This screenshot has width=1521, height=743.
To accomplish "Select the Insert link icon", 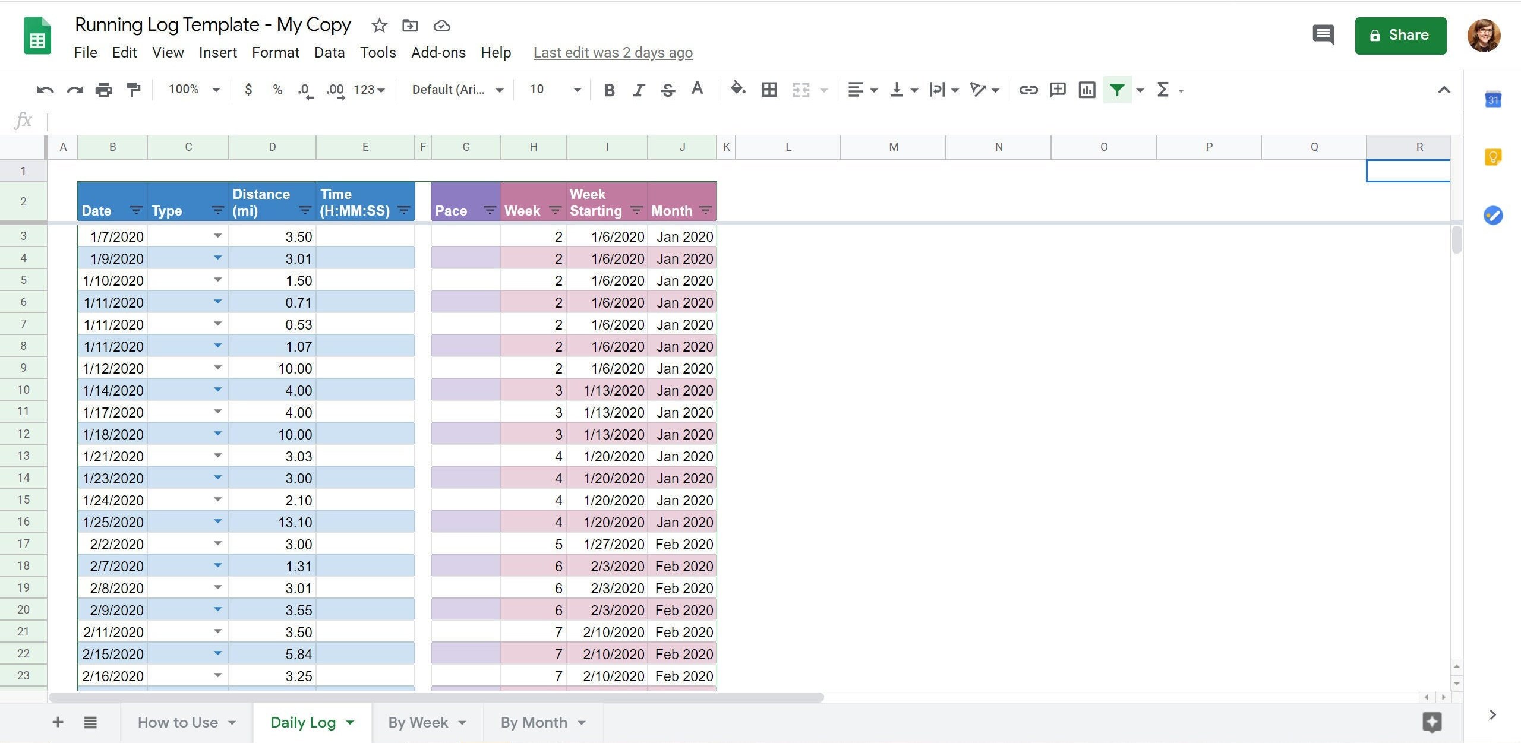I will (x=1028, y=90).
